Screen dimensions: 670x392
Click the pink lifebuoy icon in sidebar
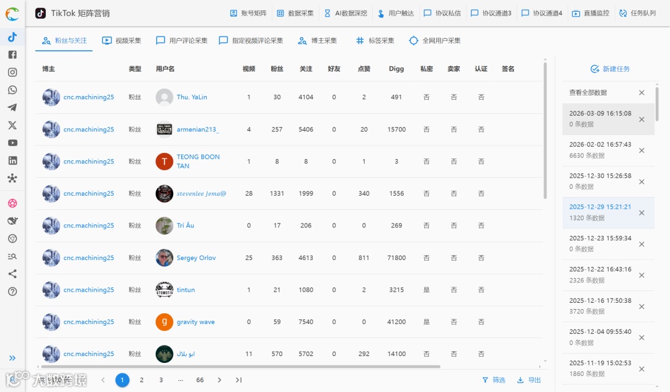pos(12,203)
